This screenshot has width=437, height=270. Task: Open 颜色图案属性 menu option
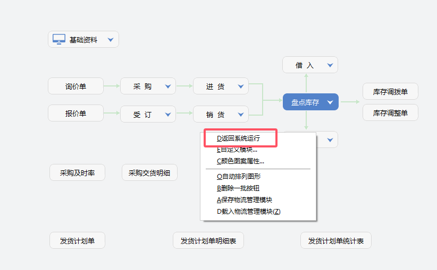point(240,161)
